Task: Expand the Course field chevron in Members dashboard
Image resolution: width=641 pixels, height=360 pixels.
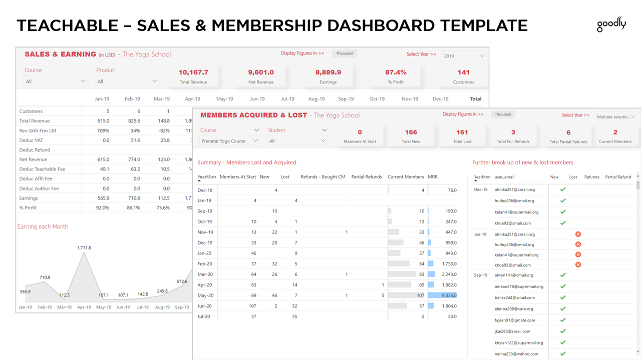Action: pyautogui.click(x=256, y=130)
